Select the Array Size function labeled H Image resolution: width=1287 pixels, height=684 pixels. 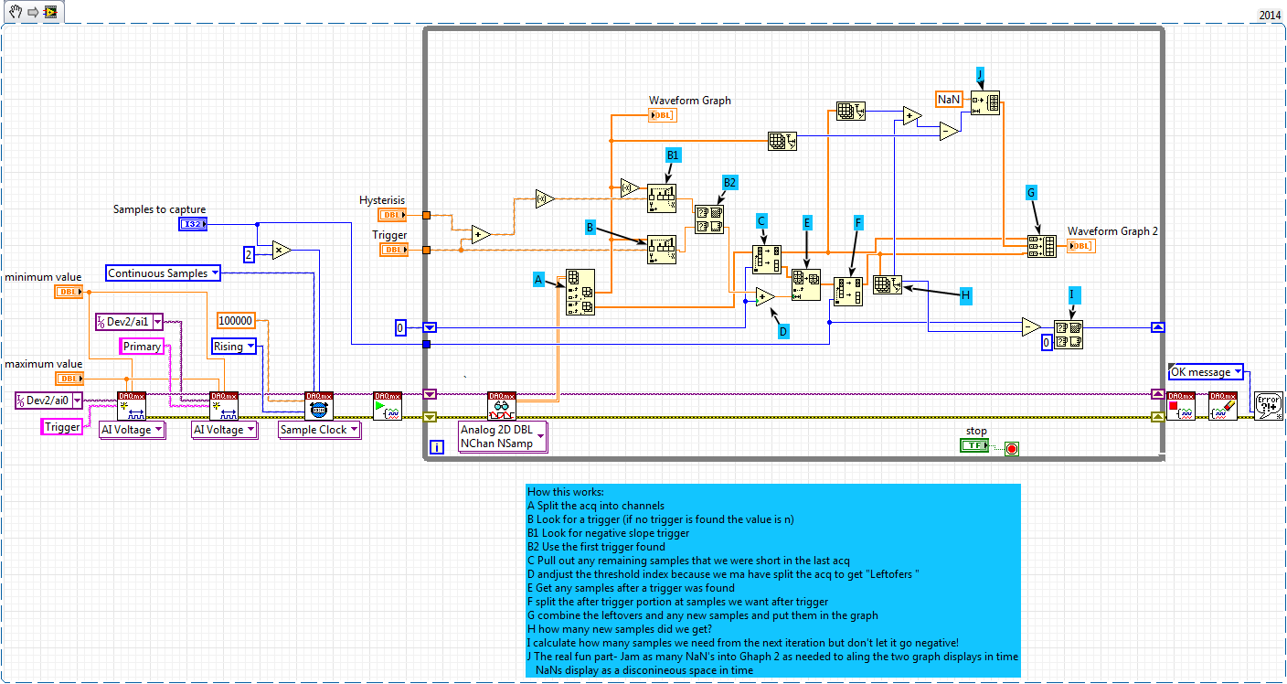(x=888, y=284)
